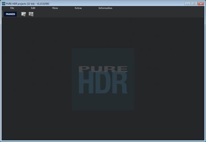The width and height of the screenshot is (206, 142).
Task: Maximize the PURE HDR projects window
Action: tap(194, 4)
